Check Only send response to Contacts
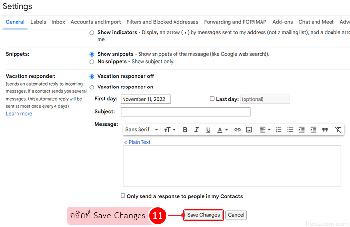Viewport: 350px width, 227px height. point(123,196)
